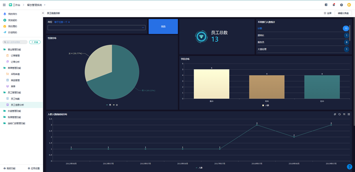Open the app grid launcher icon

[4, 5]
